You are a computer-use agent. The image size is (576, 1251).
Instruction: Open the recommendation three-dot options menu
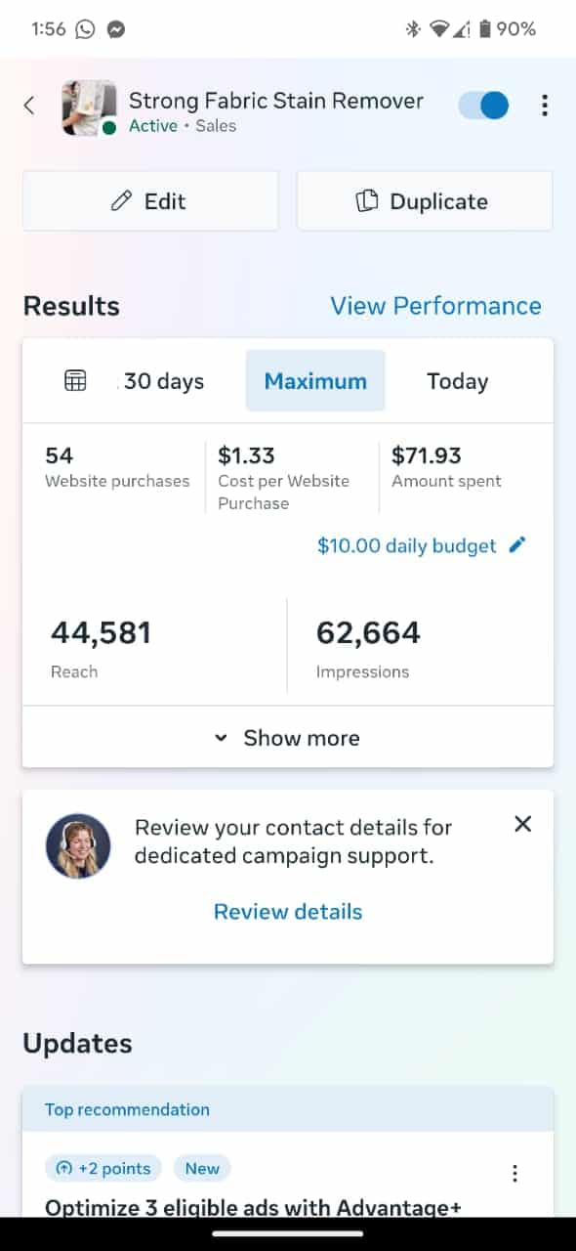514,1173
